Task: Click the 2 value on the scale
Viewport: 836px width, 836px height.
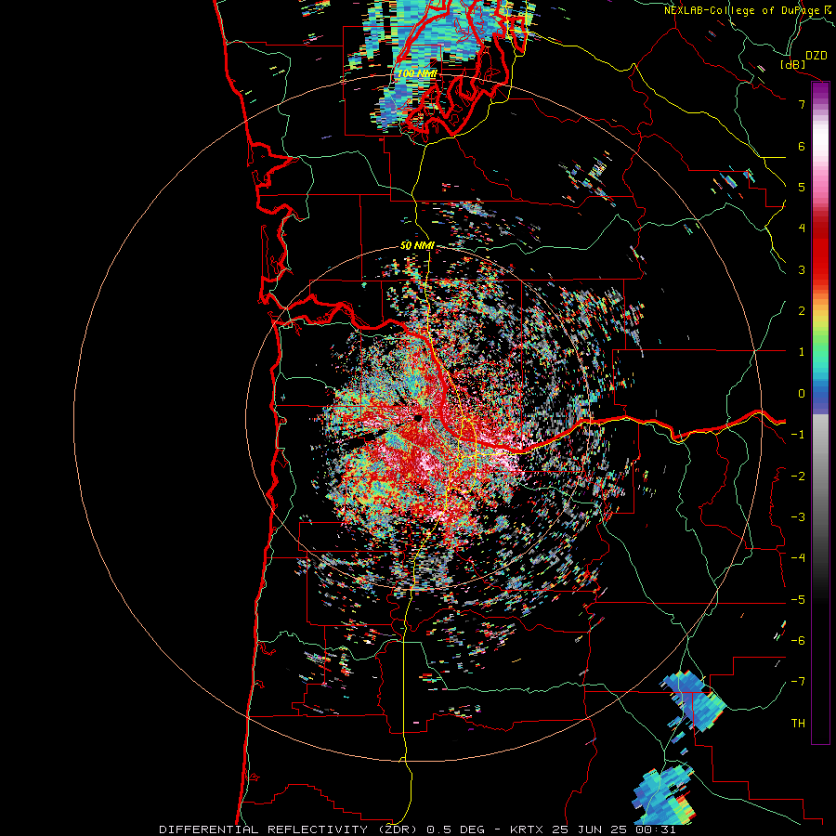Action: (x=802, y=311)
